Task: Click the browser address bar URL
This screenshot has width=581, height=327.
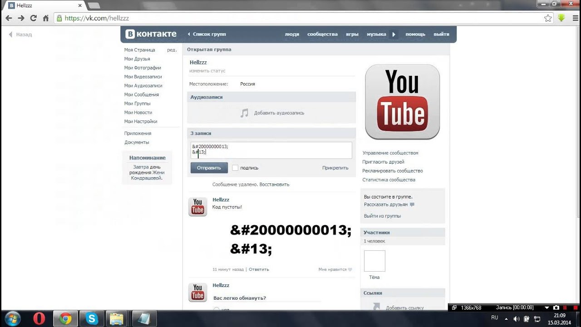Action: (97, 18)
